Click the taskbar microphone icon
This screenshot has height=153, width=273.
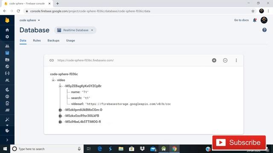tap(79, 149)
